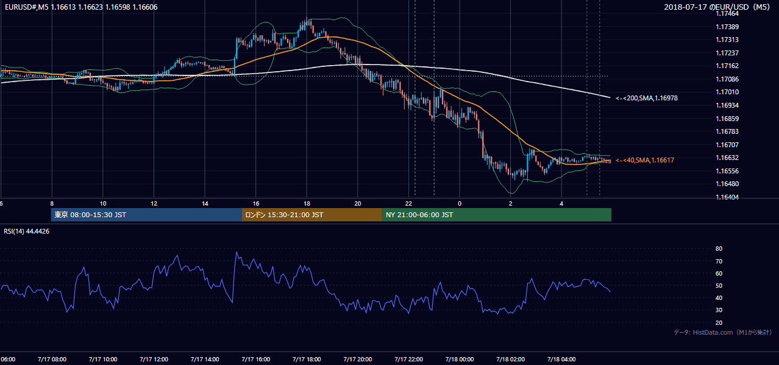Click price axis value 1.16859
The height and width of the screenshot is (365, 779).
tap(728, 119)
